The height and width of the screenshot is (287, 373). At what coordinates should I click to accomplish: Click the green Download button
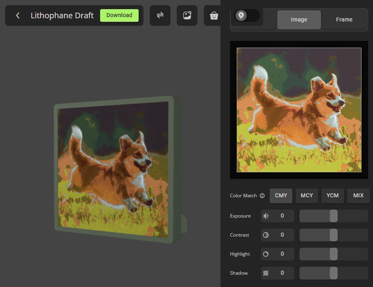(x=119, y=15)
